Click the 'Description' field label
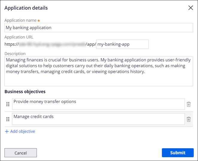The image size is (198, 161). pyautogui.click(x=15, y=54)
